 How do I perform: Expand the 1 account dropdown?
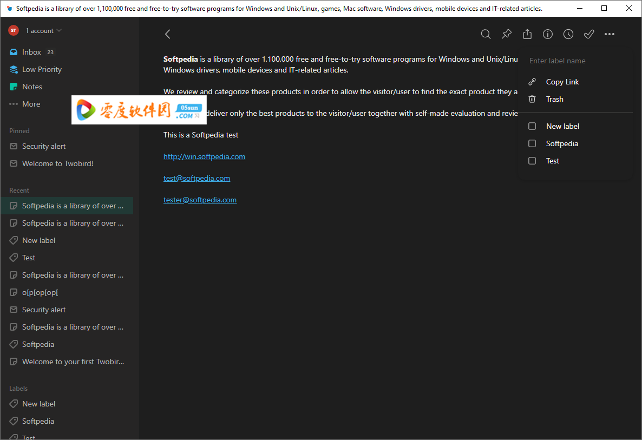tap(43, 31)
